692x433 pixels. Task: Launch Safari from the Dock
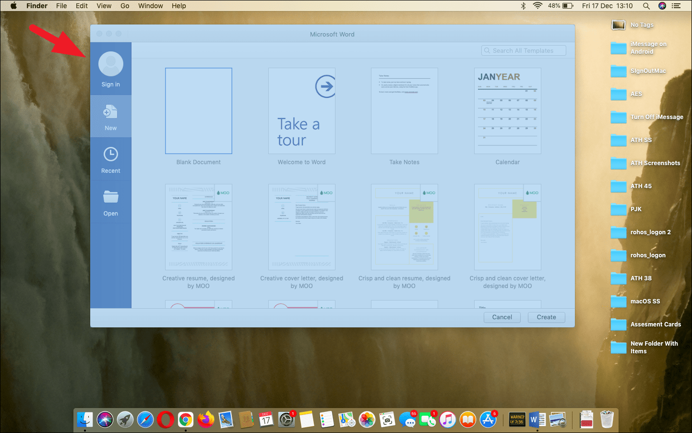[x=145, y=420]
